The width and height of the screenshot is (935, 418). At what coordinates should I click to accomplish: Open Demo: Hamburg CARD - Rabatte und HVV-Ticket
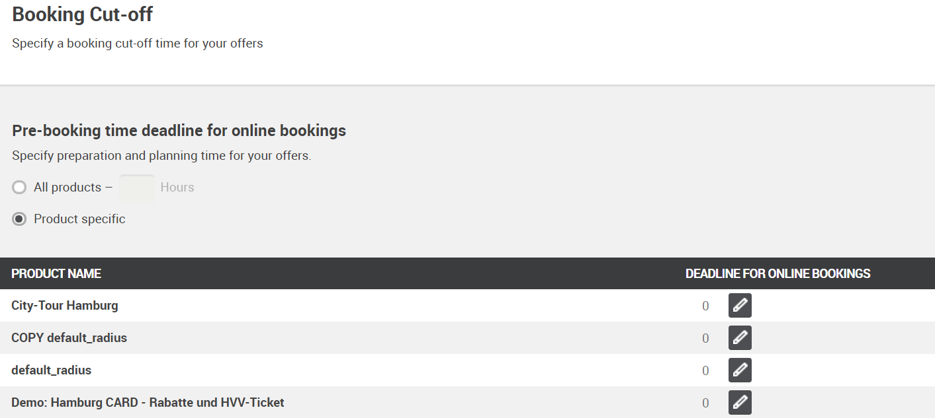[148, 403]
